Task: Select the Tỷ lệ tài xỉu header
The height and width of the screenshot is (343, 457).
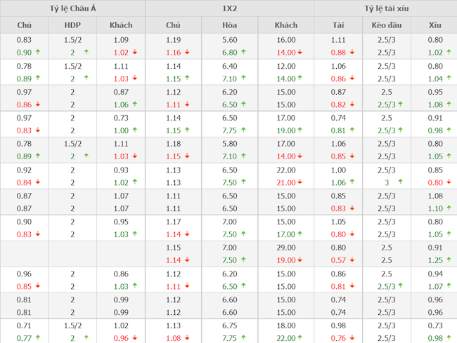Action: pyautogui.click(x=385, y=8)
